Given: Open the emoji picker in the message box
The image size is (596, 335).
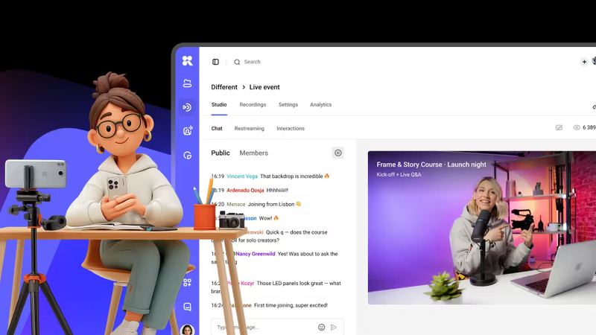Looking at the screenshot, I should coord(322,327).
